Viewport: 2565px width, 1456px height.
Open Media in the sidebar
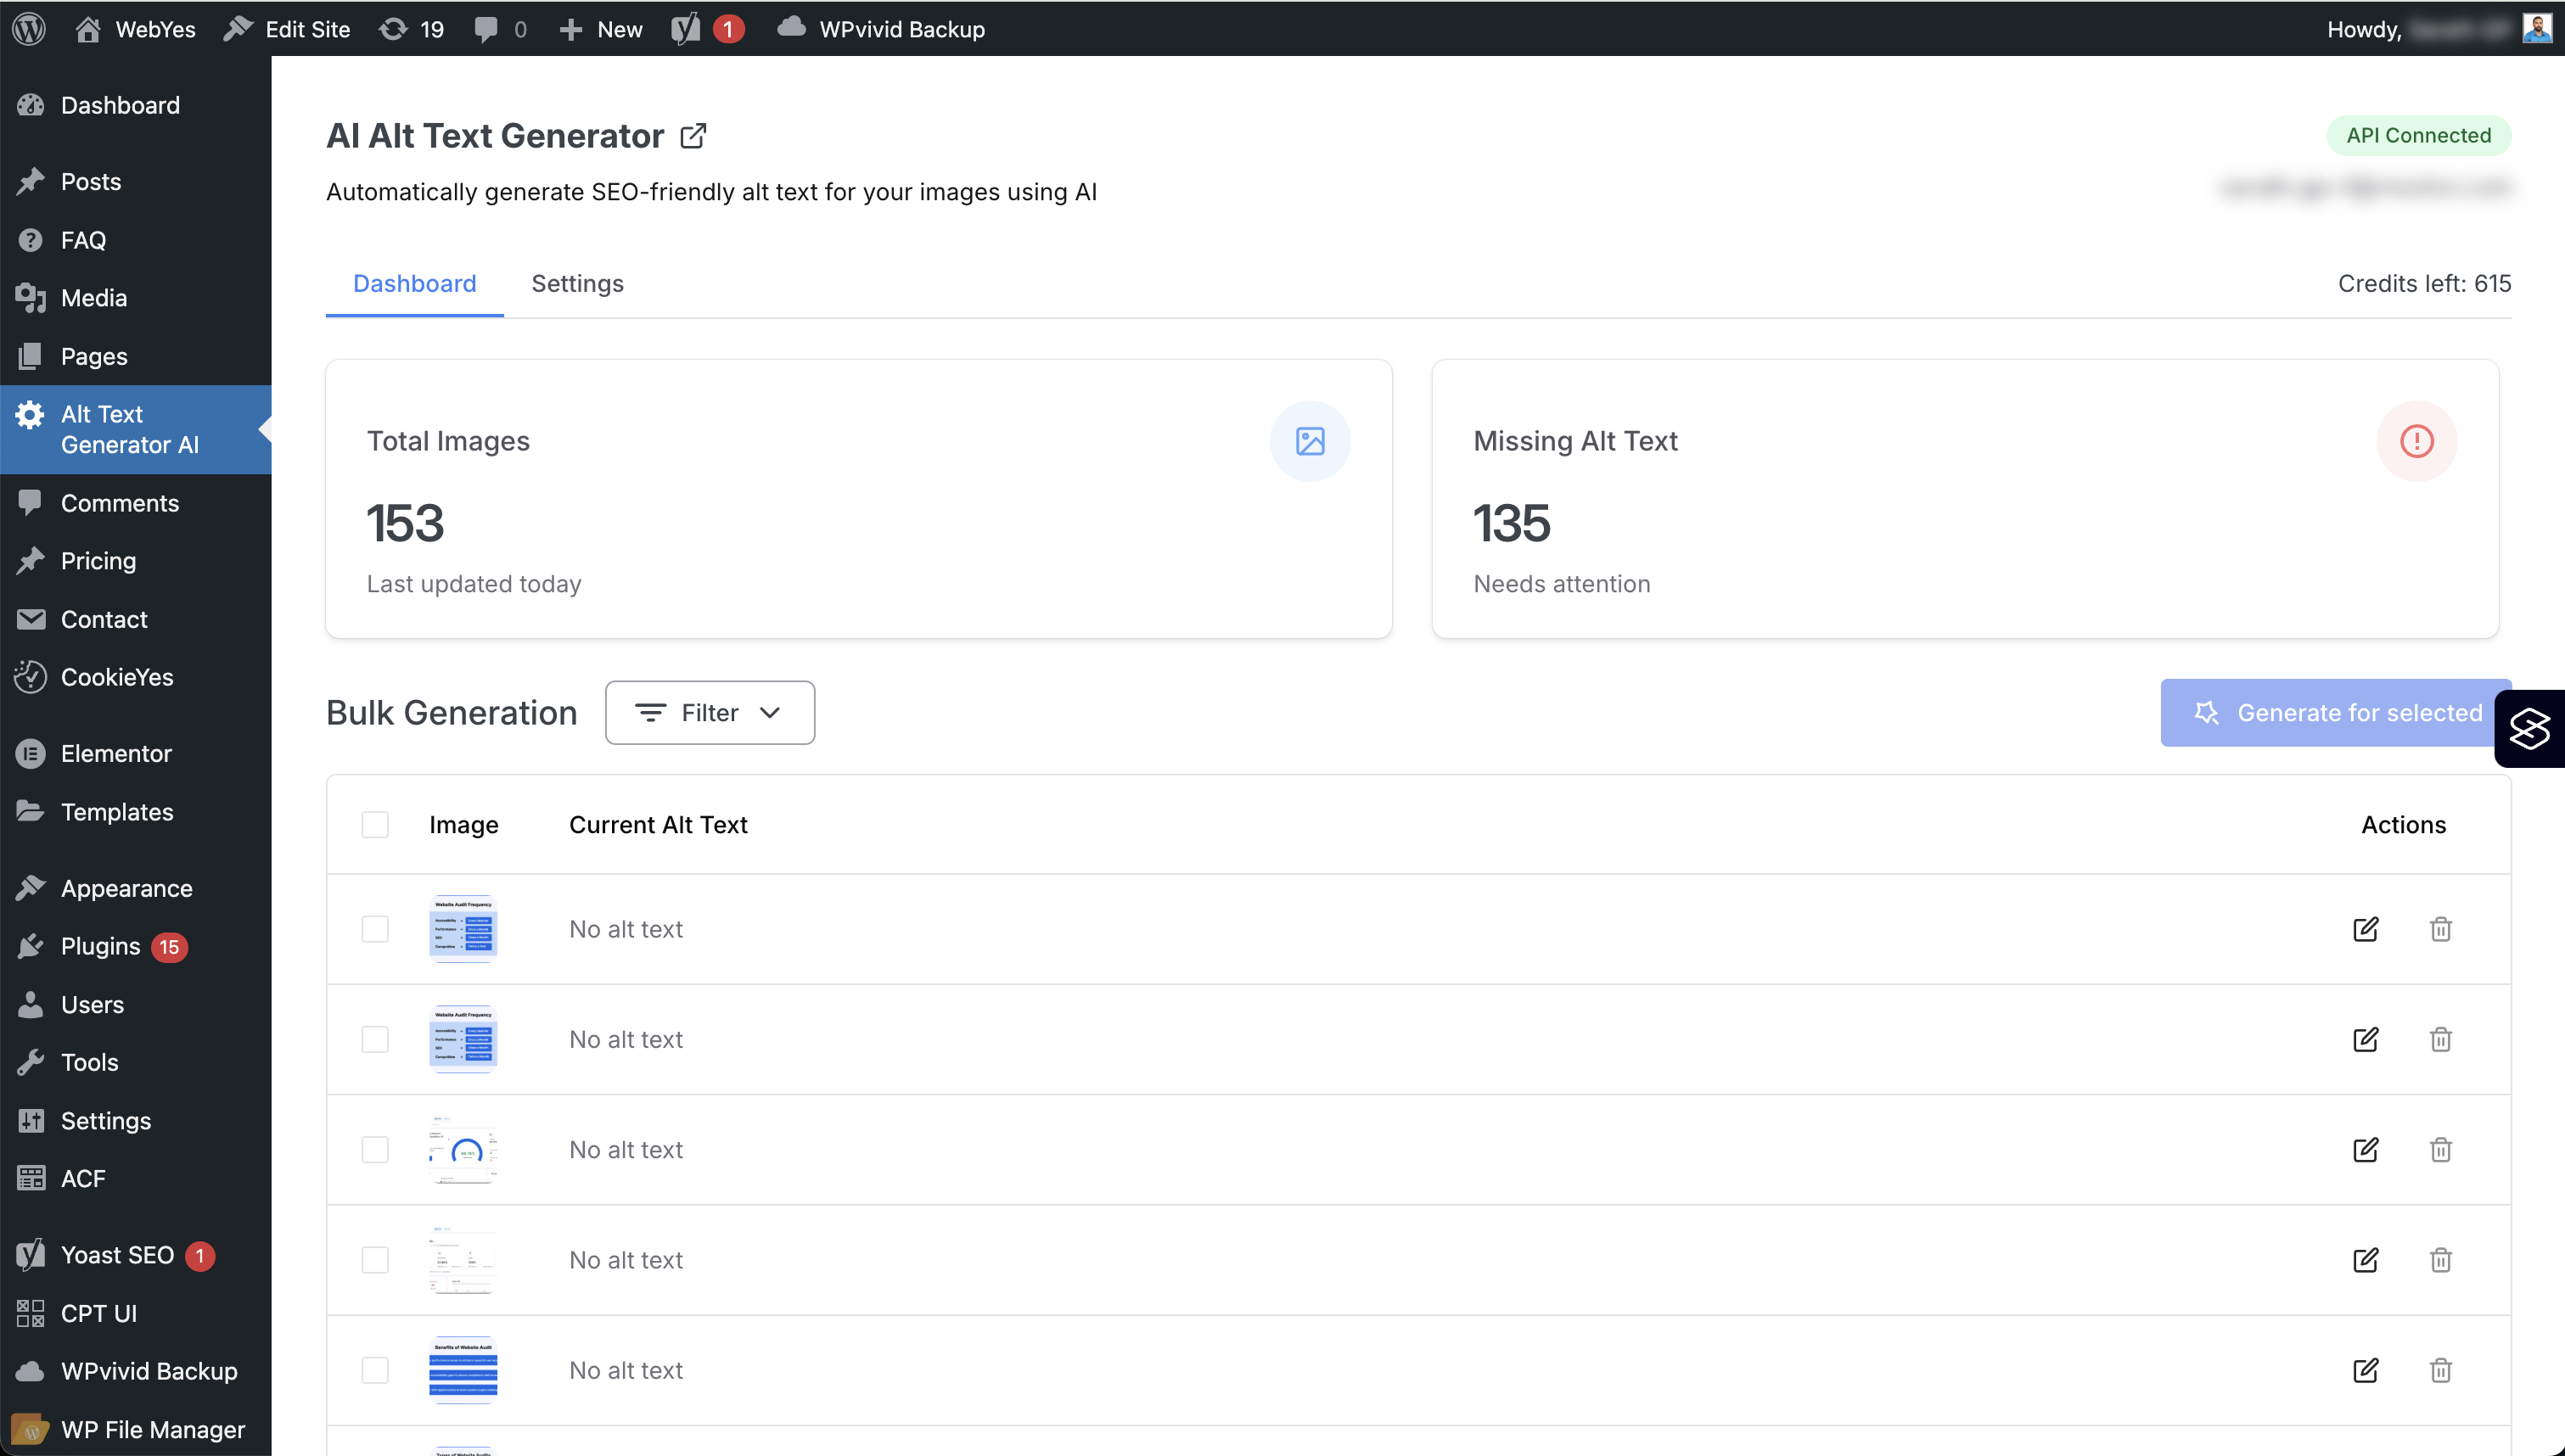click(x=136, y=298)
